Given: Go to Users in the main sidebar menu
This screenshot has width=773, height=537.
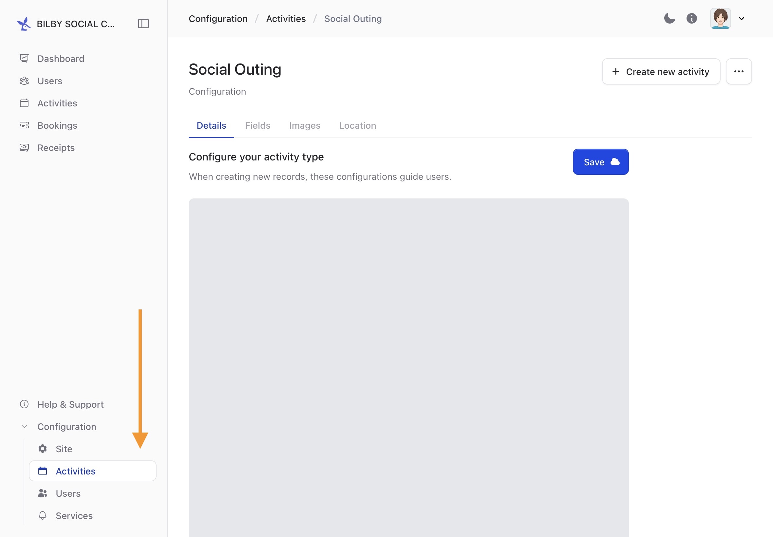Looking at the screenshot, I should (x=50, y=81).
